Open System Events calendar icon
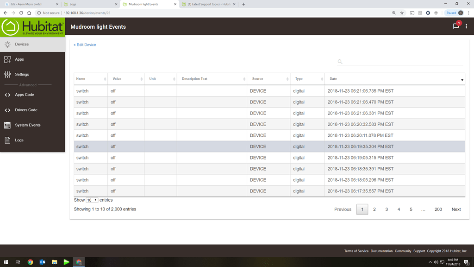This screenshot has width=474, height=267. [7, 125]
